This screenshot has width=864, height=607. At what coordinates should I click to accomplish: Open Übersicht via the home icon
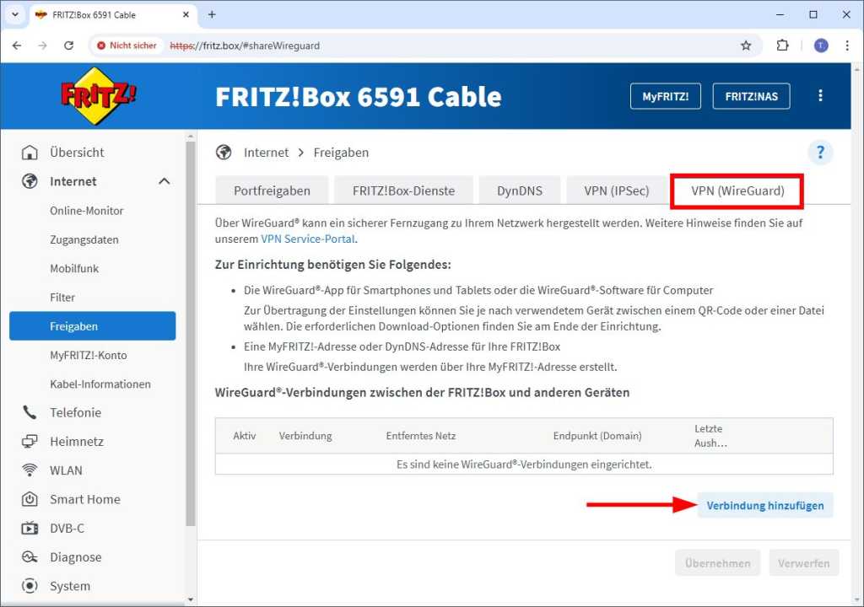pyautogui.click(x=30, y=152)
